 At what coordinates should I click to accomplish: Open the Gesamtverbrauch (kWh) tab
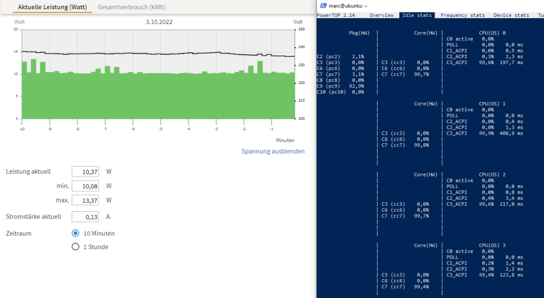(132, 7)
